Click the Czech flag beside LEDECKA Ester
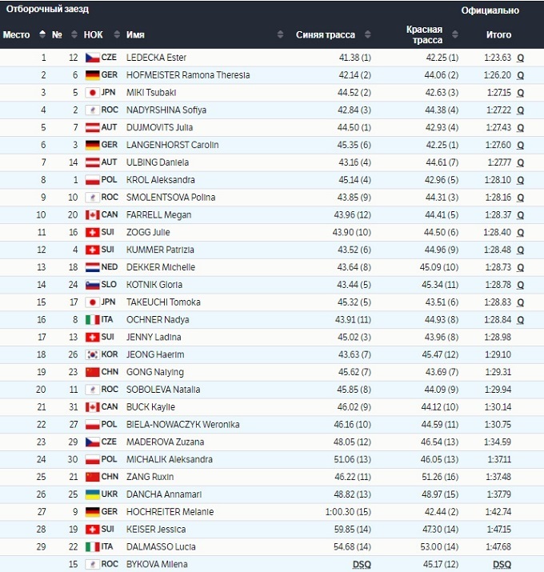This screenshot has height=572, width=544. pos(92,58)
